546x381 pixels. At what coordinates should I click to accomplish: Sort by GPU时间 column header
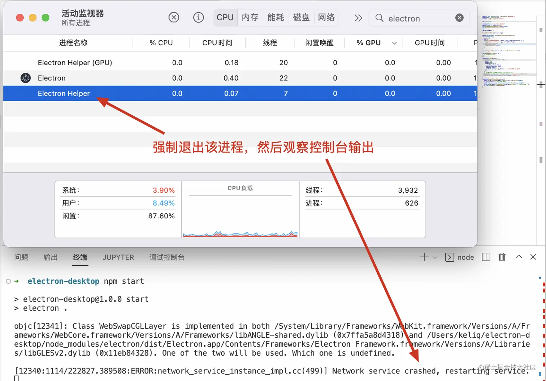point(429,43)
